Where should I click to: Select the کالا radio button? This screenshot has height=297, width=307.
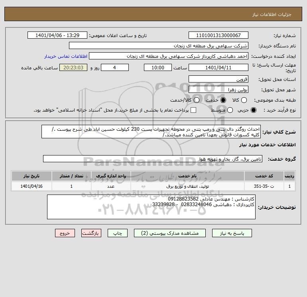click(x=244, y=100)
